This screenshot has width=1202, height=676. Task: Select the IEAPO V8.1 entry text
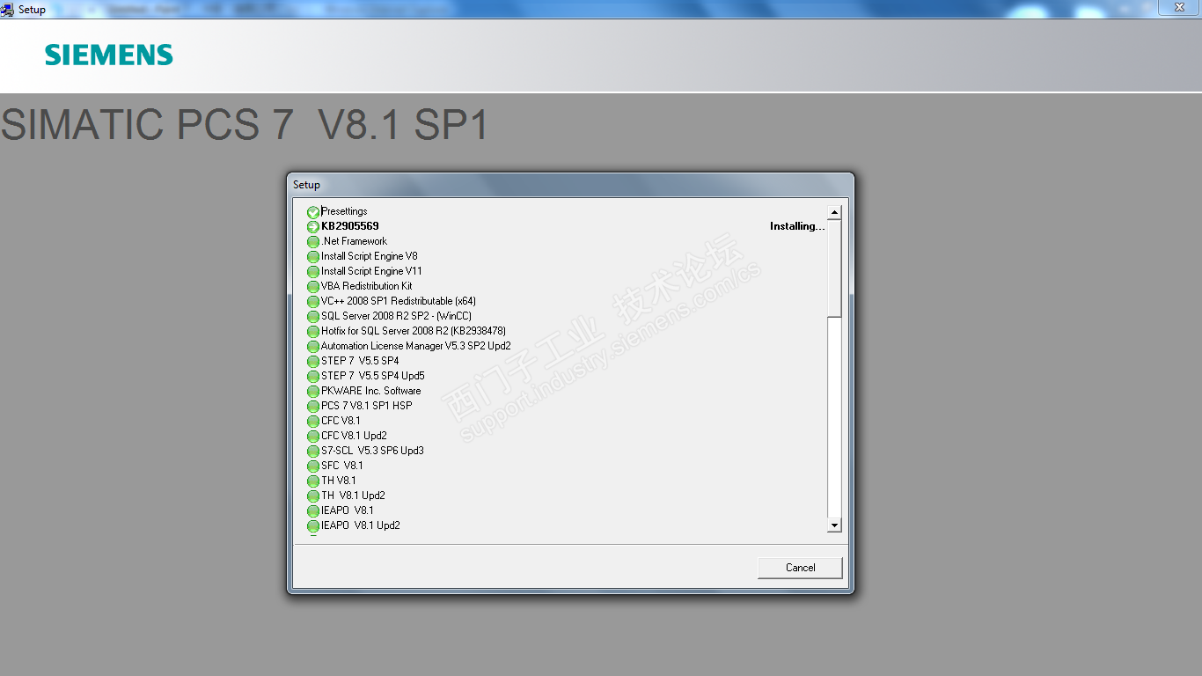[x=348, y=511]
